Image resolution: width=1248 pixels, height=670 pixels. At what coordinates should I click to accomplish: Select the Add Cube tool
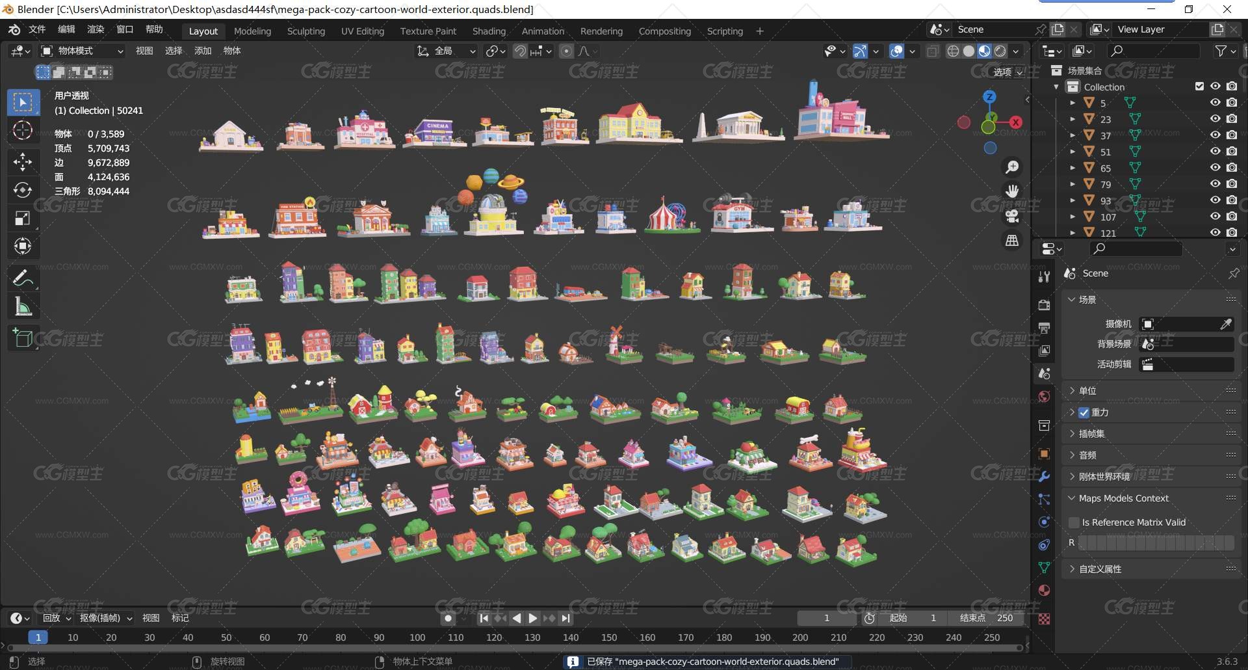click(23, 338)
